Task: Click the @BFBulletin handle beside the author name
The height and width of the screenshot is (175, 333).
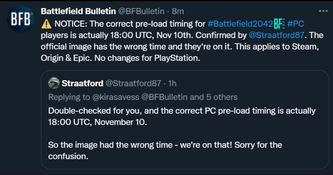Action: [x=141, y=11]
